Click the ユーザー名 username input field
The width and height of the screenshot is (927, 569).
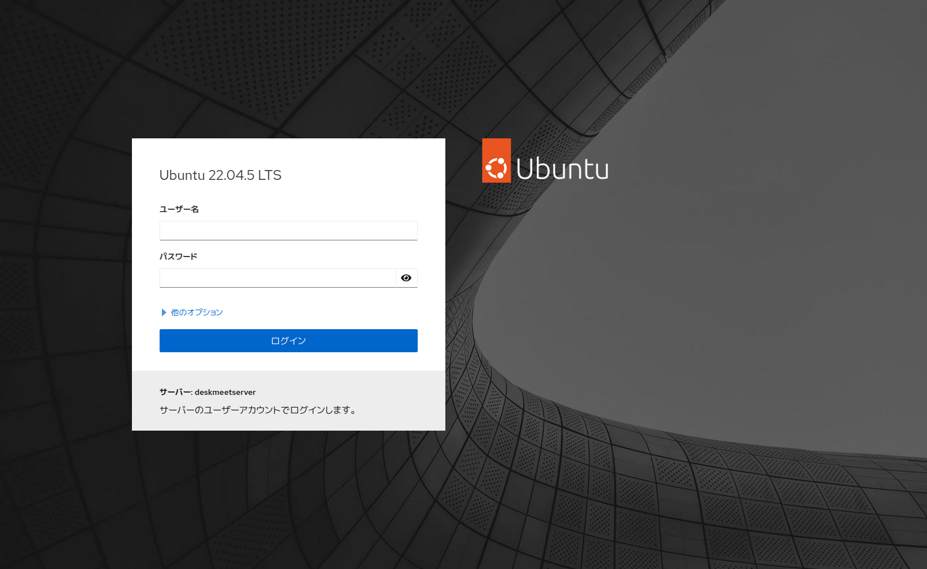(x=288, y=231)
